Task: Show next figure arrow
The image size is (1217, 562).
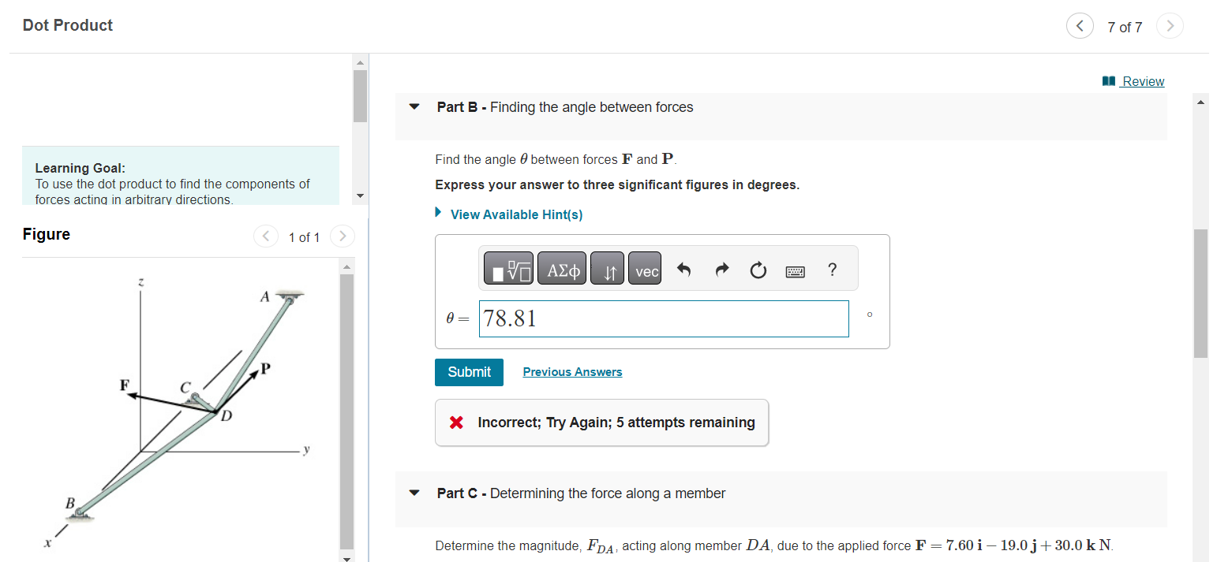Action: (342, 236)
